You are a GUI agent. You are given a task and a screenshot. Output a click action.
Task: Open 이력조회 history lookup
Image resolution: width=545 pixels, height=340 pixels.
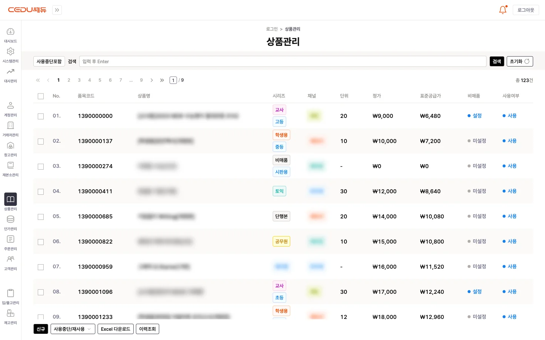point(147,329)
